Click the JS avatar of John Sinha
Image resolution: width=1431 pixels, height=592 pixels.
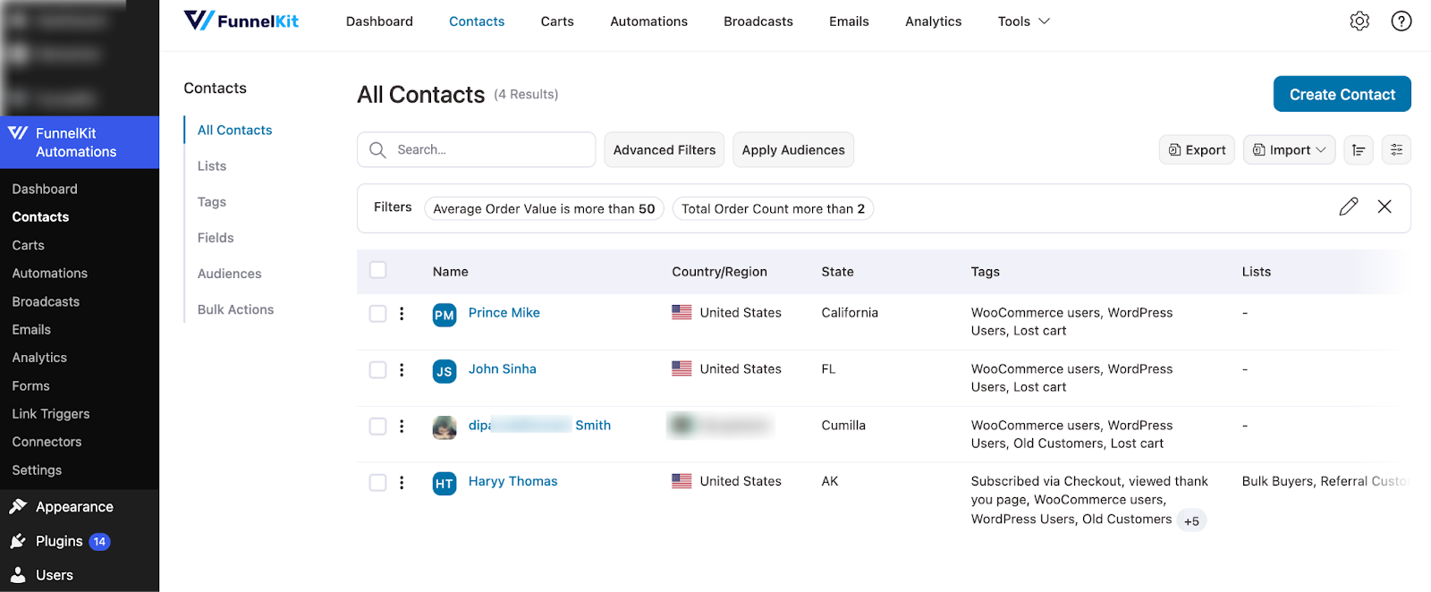445,371
